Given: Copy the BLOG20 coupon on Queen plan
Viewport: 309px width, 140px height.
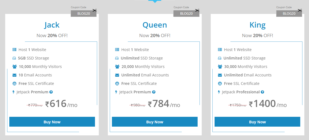Looking at the screenshot, I should pyautogui.click(x=186, y=14).
